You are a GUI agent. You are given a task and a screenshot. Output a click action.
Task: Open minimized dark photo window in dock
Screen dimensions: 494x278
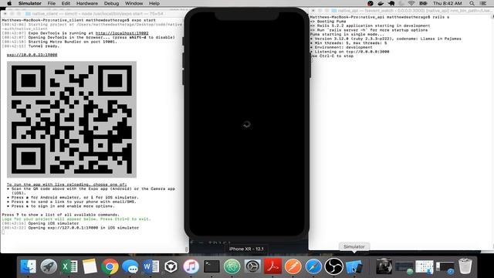click(384, 266)
